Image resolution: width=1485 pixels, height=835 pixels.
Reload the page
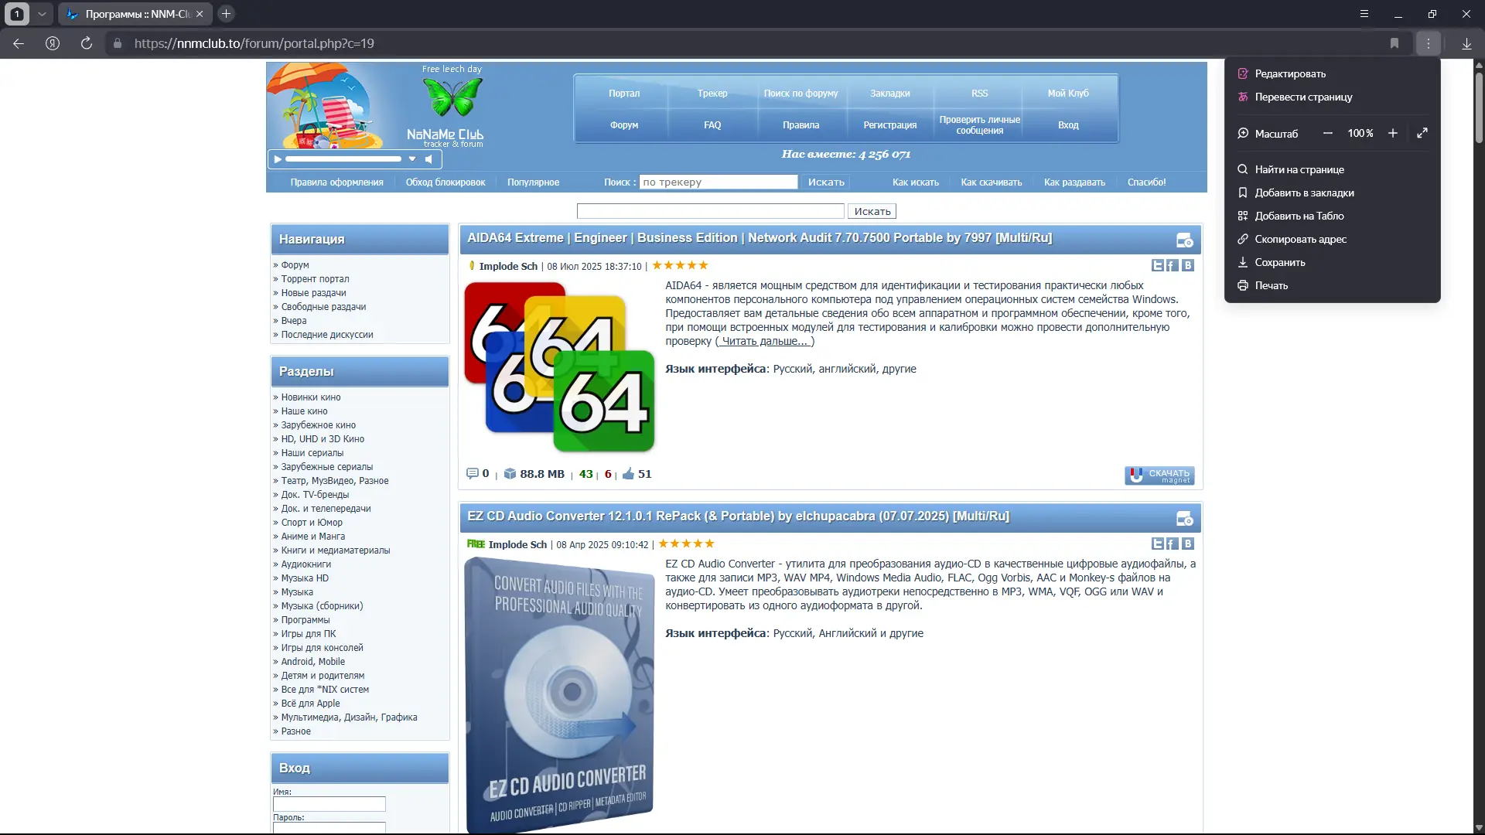(87, 43)
